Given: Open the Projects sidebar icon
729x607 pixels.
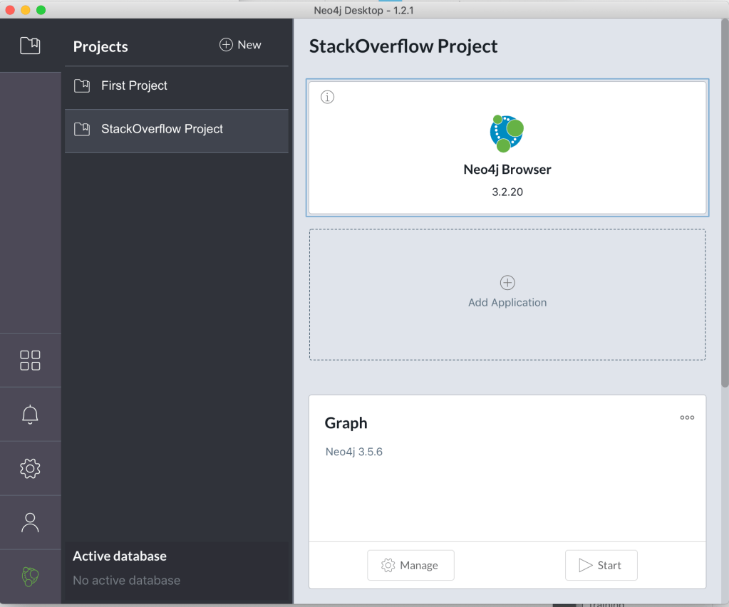Looking at the screenshot, I should pyautogui.click(x=30, y=46).
